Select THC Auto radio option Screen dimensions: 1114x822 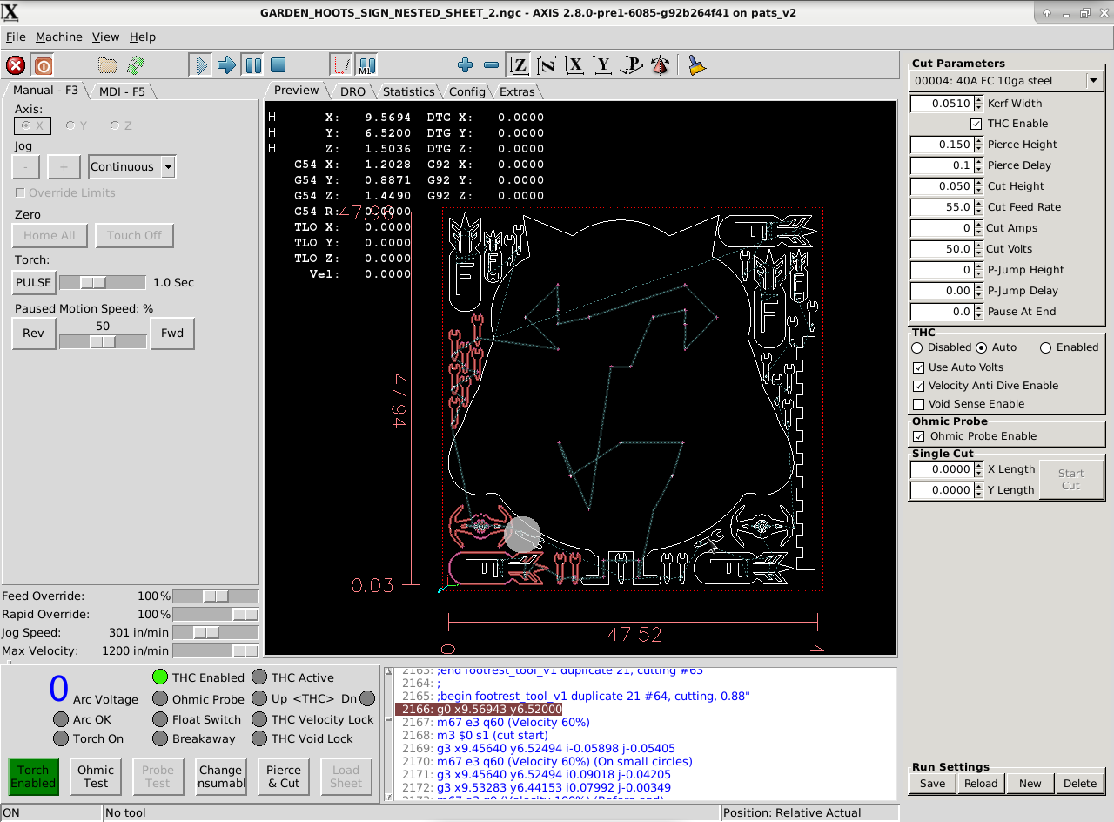(x=982, y=347)
